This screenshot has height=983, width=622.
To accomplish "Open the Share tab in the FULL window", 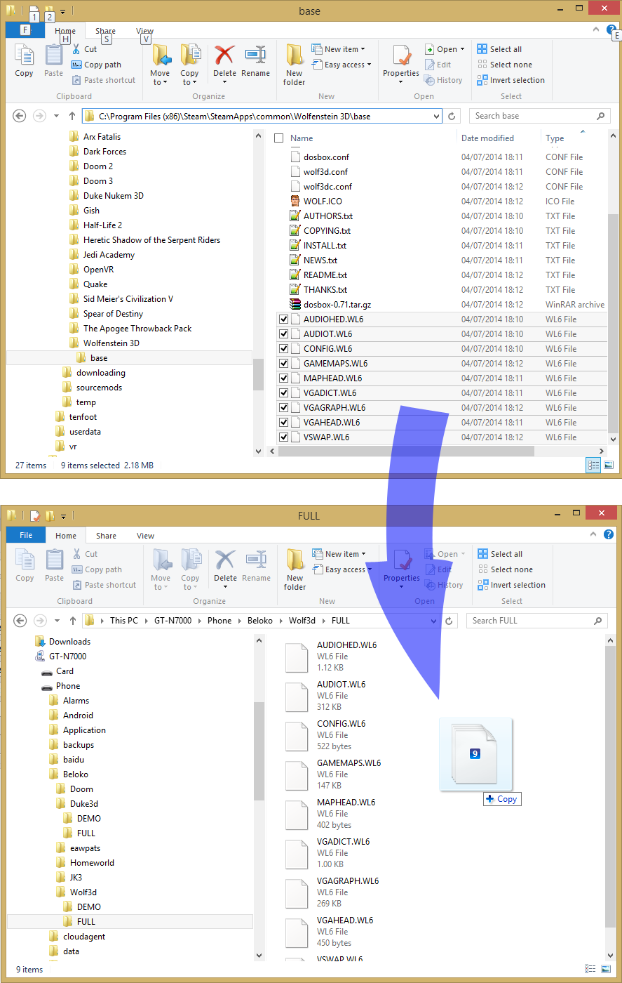I will (106, 536).
